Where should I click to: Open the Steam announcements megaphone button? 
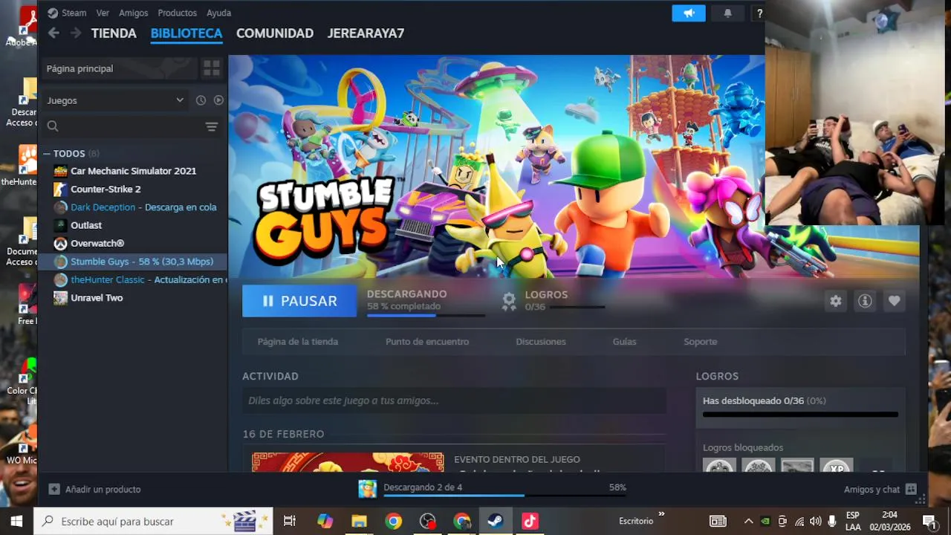coord(689,13)
